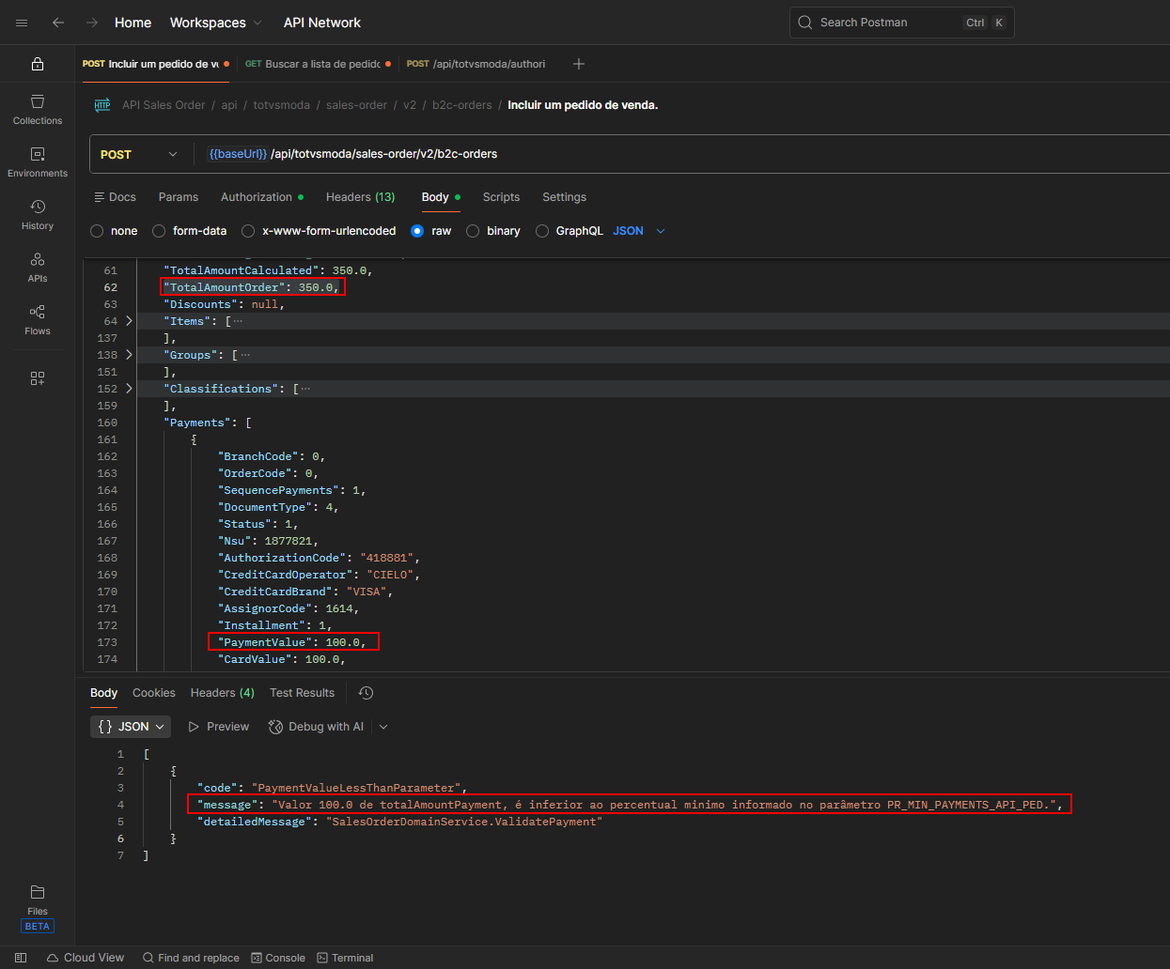The width and height of the screenshot is (1170, 969).
Task: Switch to the POST Incluir um pedido tab
Action: click(156, 64)
